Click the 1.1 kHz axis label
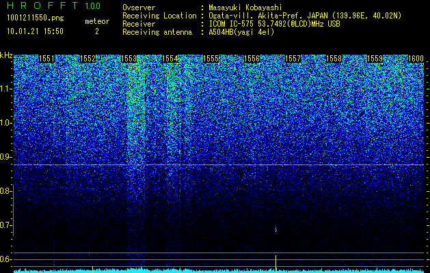This screenshot has width=430, height=273. click(5, 89)
